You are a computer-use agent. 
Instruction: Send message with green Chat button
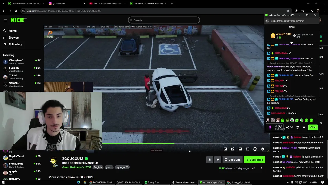point(313,127)
